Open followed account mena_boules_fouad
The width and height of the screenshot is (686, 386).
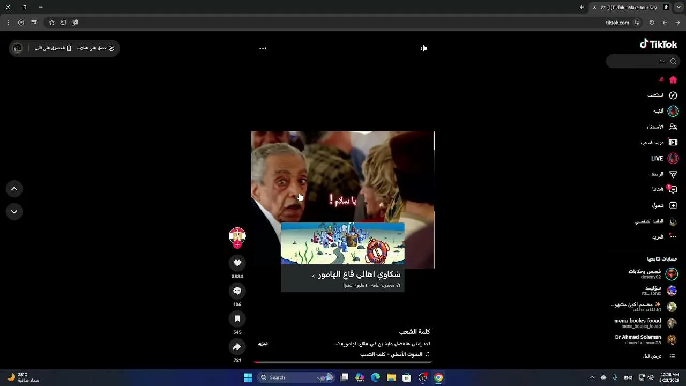point(645,323)
